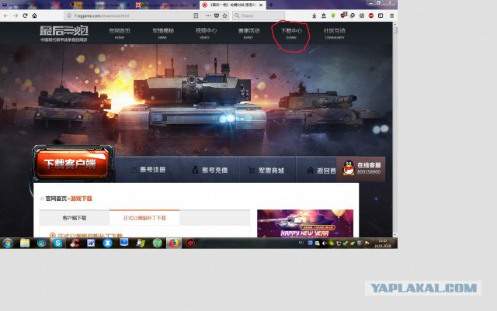Open the Firefox hamburger menu
The width and height of the screenshot is (497, 311).
point(391,16)
